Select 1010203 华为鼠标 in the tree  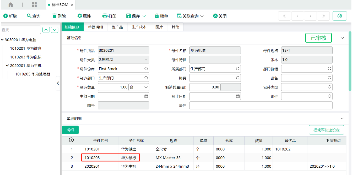[x=26, y=57]
